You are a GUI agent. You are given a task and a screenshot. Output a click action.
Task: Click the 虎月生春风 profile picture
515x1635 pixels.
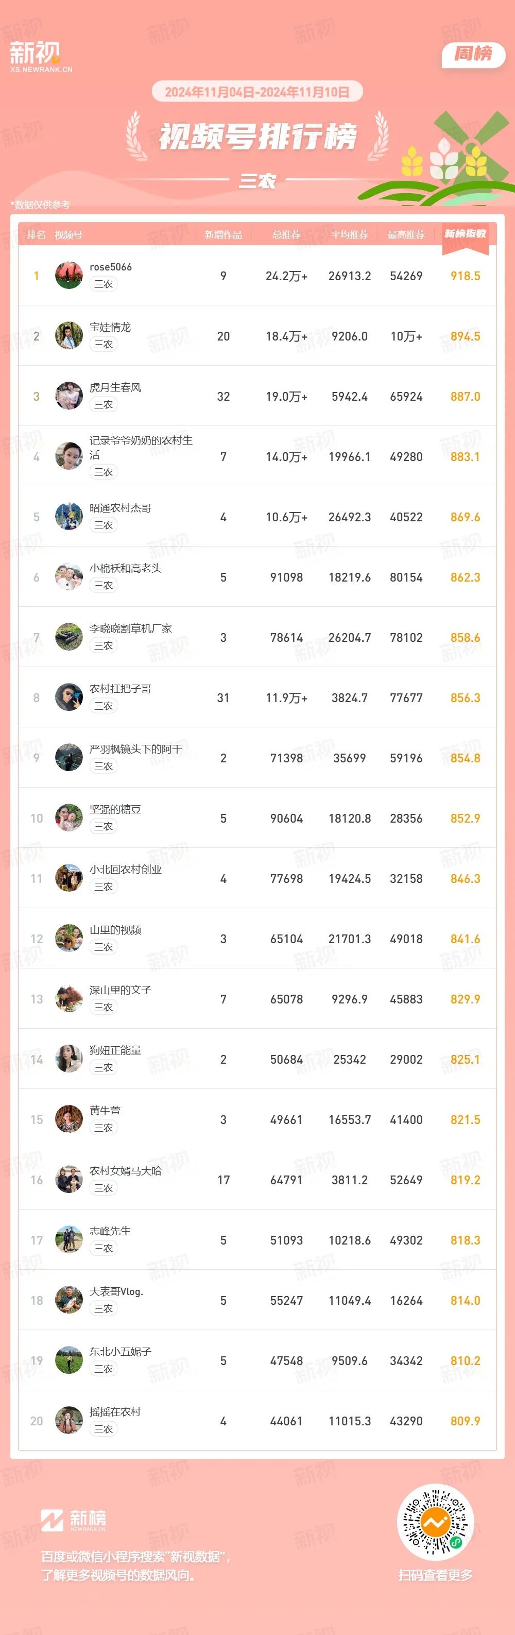coord(68,396)
